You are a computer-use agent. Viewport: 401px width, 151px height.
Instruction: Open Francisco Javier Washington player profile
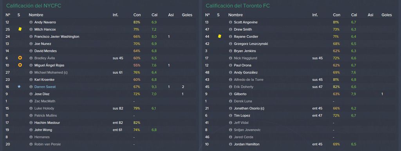coord(57,37)
